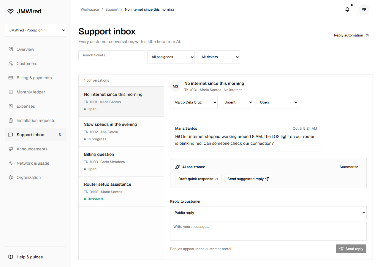
Task: Click the Billing & payments card icon
Action: [x=11, y=78]
